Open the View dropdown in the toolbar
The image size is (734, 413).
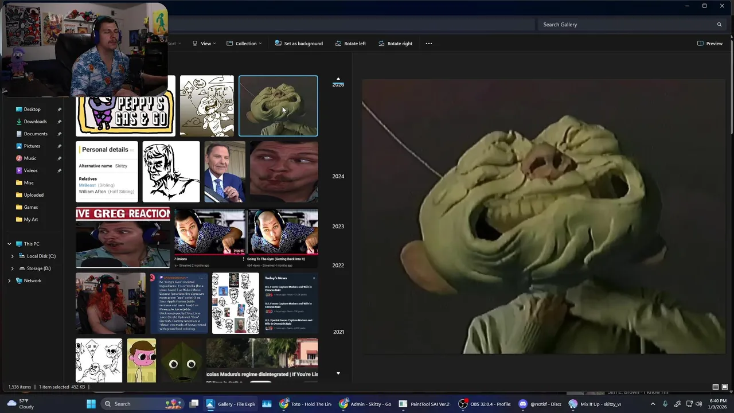coord(204,44)
